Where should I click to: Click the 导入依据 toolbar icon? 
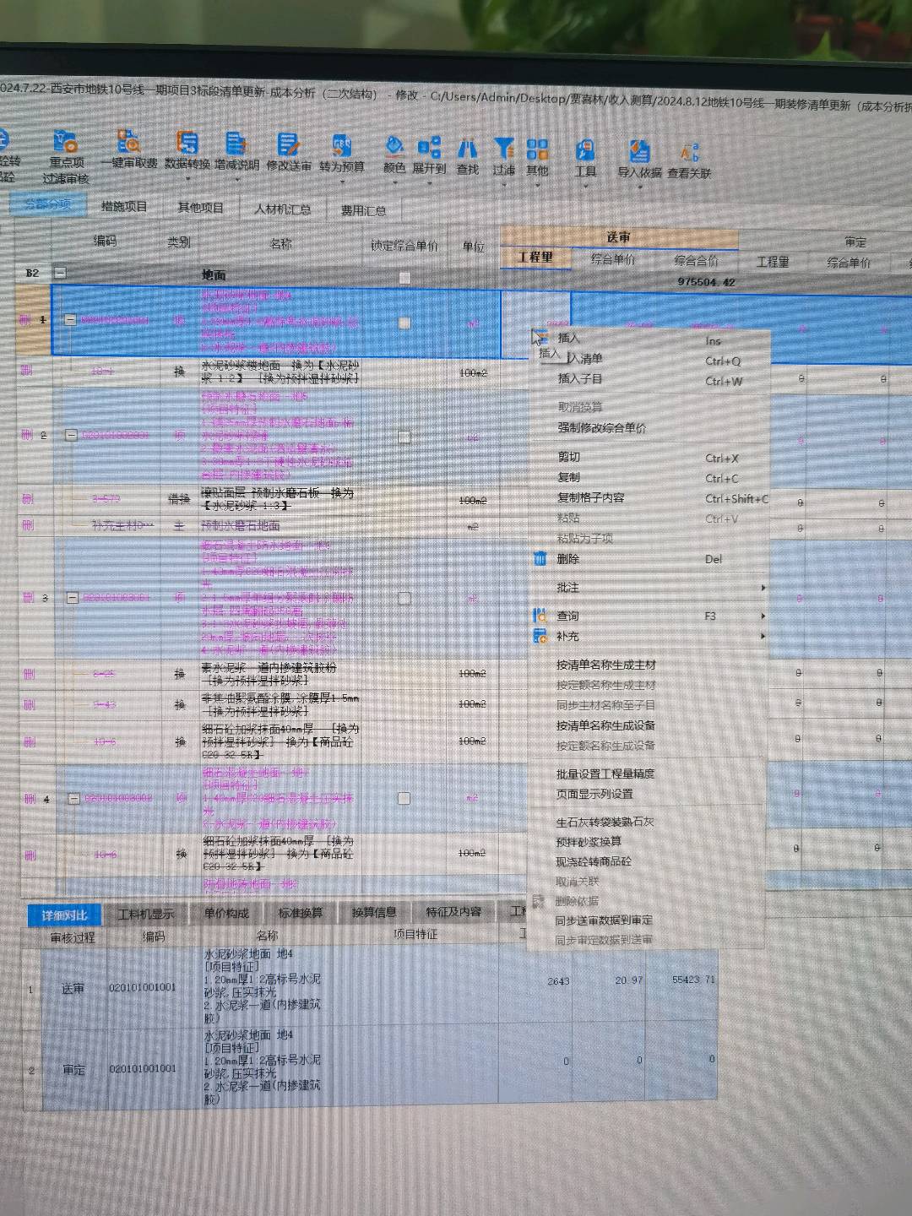point(639,151)
